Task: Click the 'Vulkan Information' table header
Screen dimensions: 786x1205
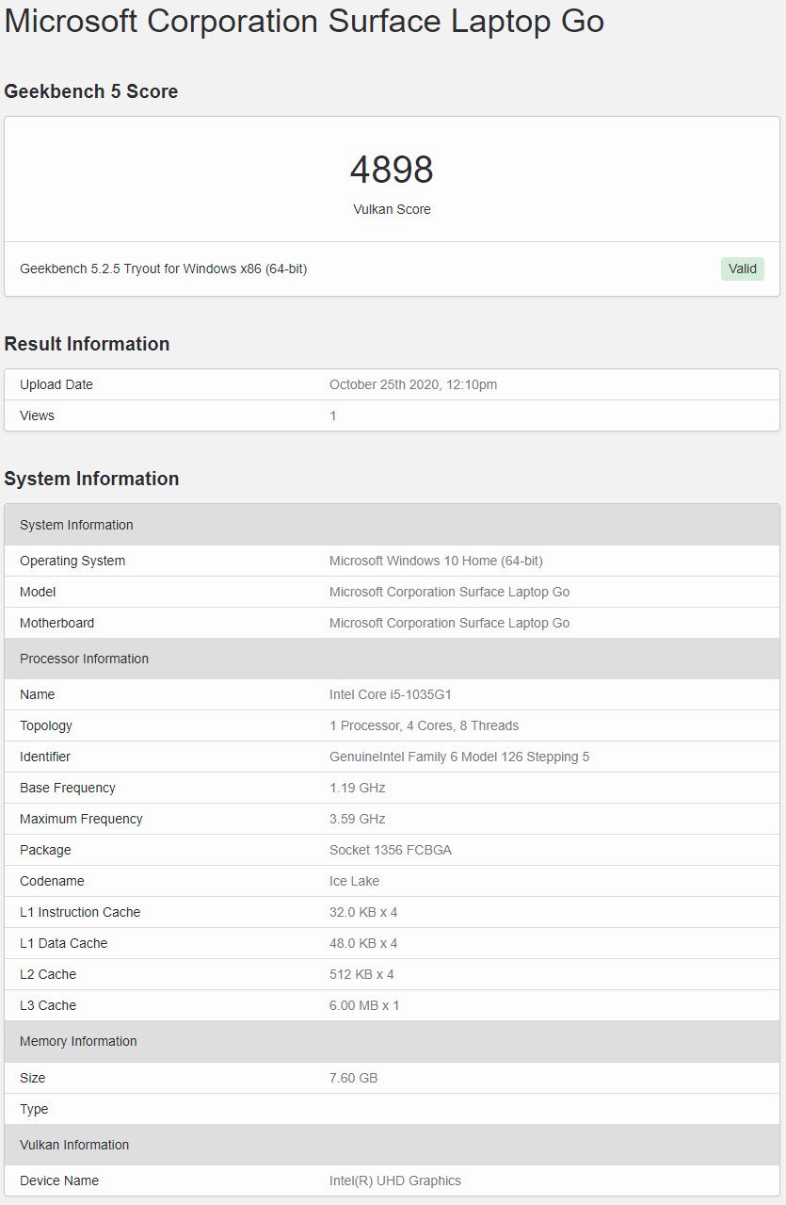Action: click(393, 1145)
